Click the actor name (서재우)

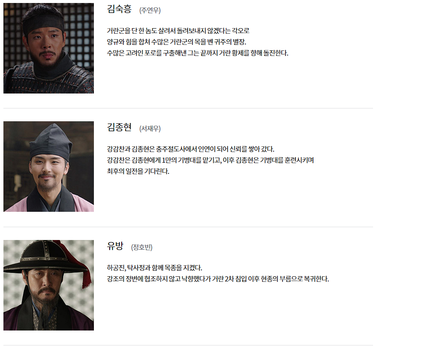pyautogui.click(x=150, y=129)
